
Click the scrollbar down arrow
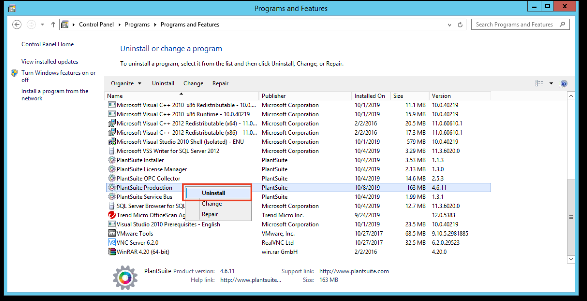coord(571,259)
